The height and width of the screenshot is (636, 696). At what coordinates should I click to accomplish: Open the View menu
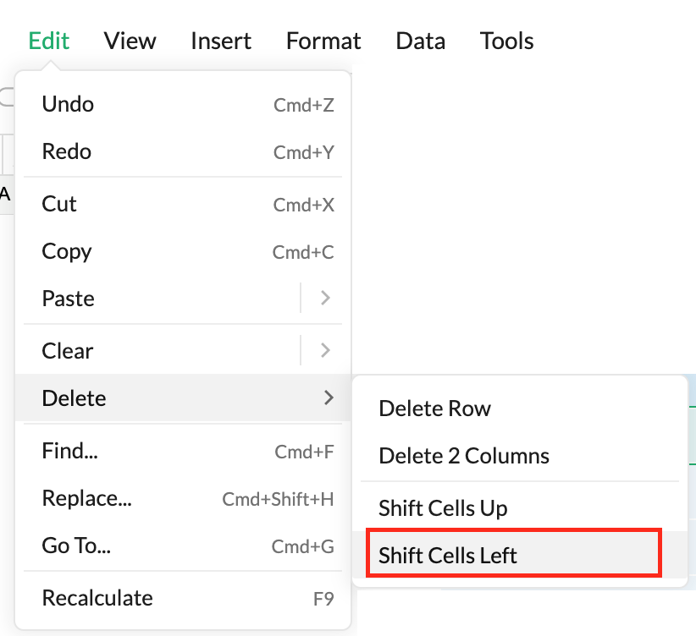[130, 41]
